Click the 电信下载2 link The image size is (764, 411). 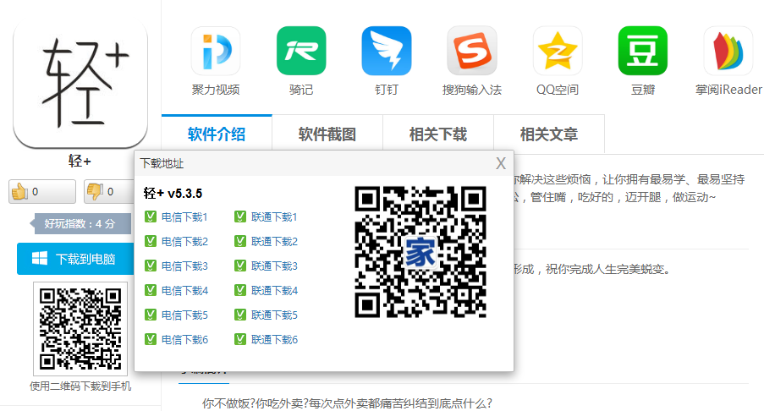coord(184,242)
